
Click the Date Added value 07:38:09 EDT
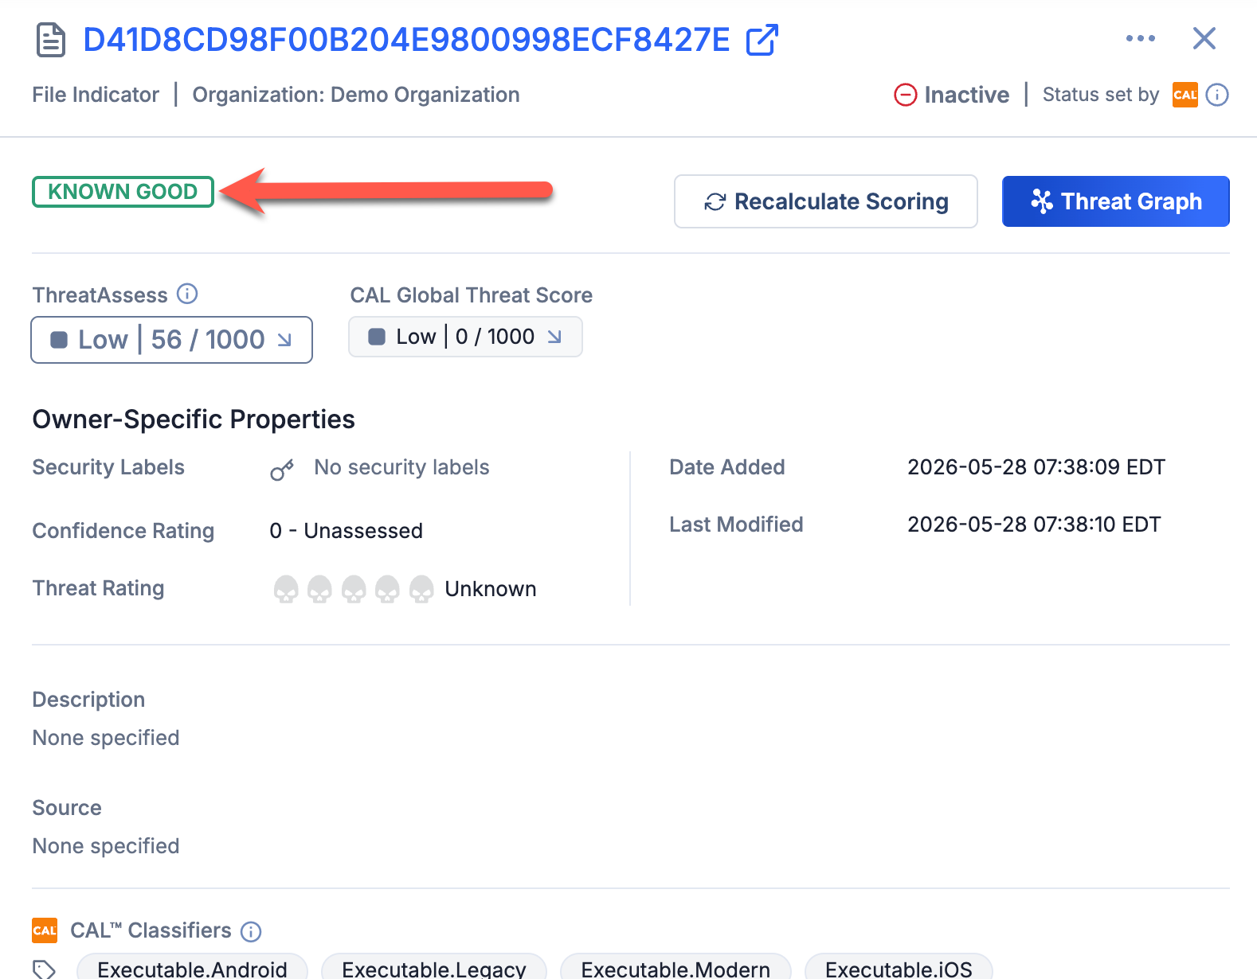click(x=1036, y=467)
